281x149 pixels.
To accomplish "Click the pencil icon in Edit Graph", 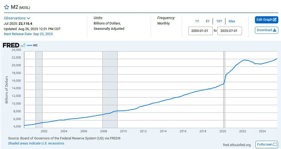I will 275,20.
